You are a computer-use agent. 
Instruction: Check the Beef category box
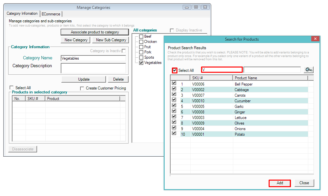[x=141, y=36]
